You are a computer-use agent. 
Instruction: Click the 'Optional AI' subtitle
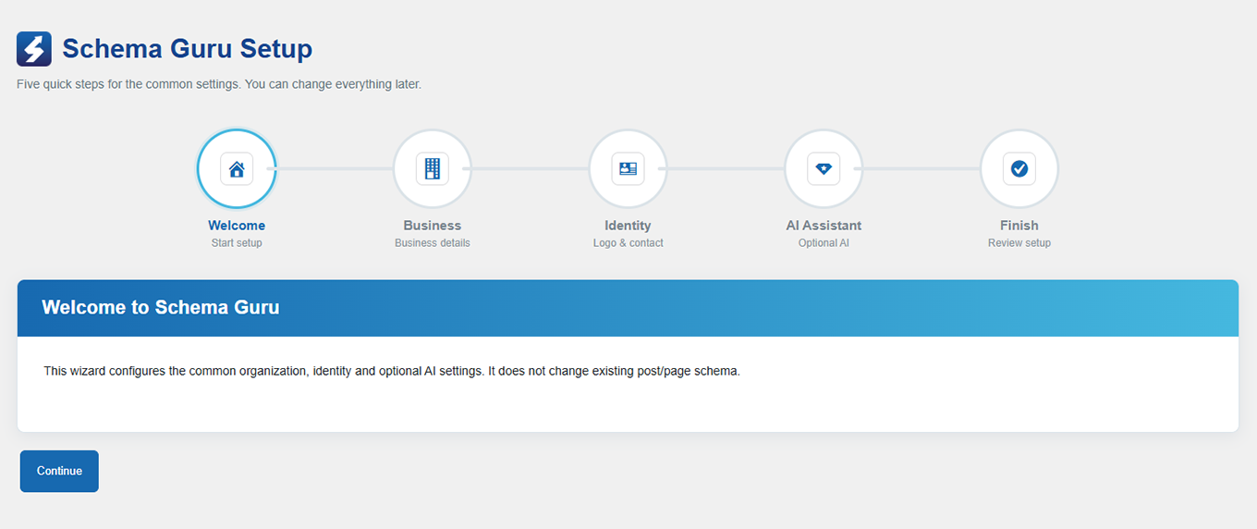pyautogui.click(x=824, y=243)
